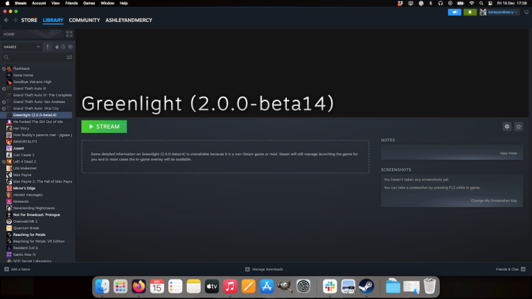
Task: Mark Greenlight as a favorite with the star
Action: click(x=519, y=127)
